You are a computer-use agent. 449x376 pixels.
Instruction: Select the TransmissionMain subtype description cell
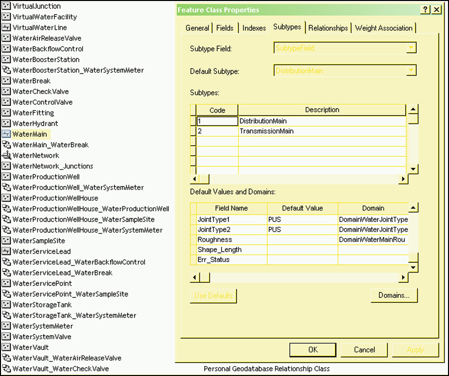pyautogui.click(x=322, y=131)
